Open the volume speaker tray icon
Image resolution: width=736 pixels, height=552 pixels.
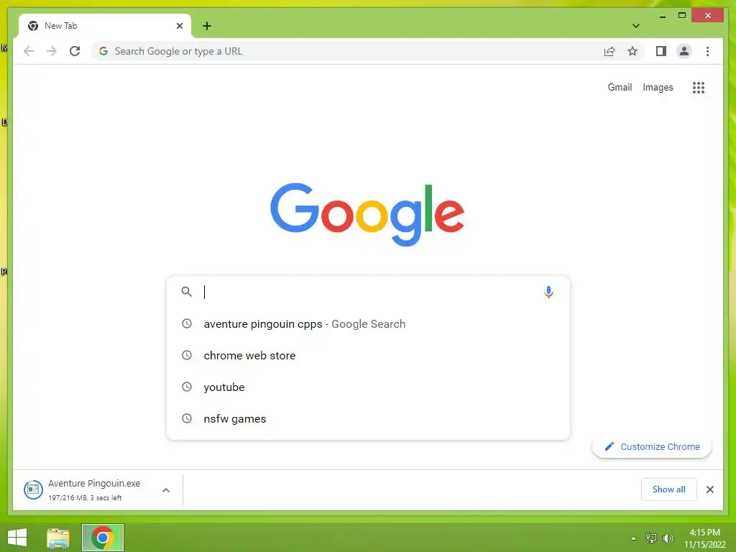(668, 538)
